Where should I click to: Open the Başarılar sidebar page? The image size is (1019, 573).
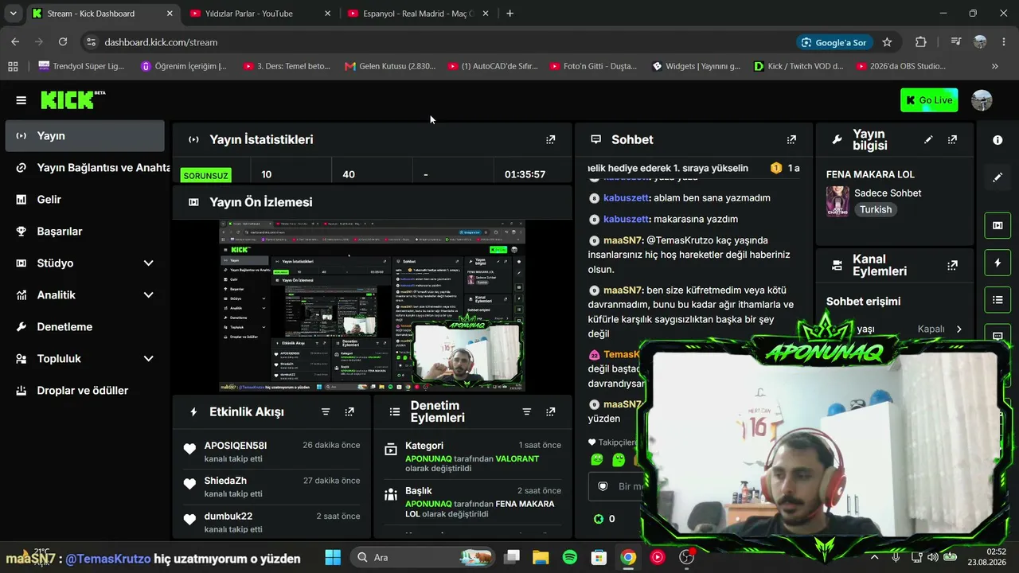(84, 232)
